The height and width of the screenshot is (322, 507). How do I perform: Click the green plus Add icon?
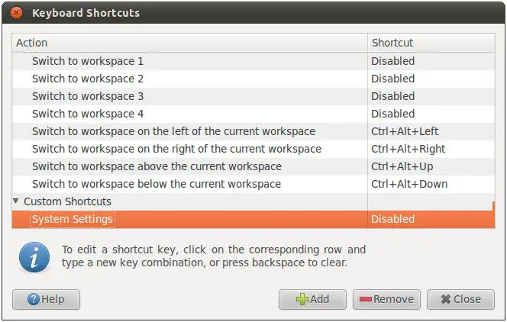[x=302, y=299]
